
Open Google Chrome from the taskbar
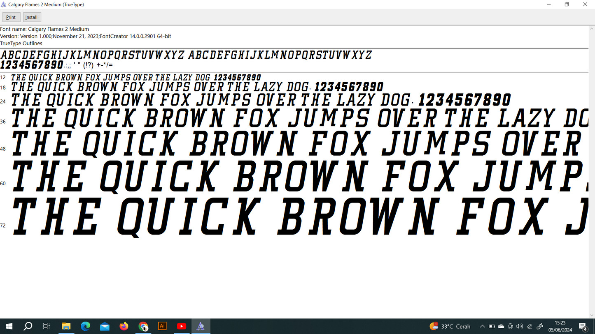(143, 326)
